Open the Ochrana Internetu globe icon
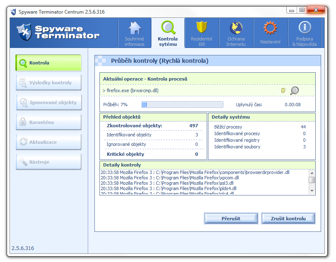336x262 pixels. pyautogui.click(x=236, y=28)
